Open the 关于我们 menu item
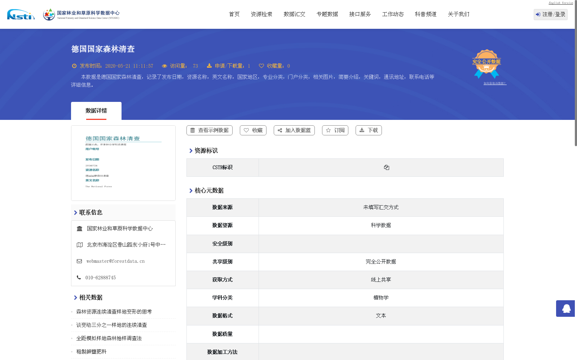The width and height of the screenshot is (577, 360). pyautogui.click(x=459, y=14)
